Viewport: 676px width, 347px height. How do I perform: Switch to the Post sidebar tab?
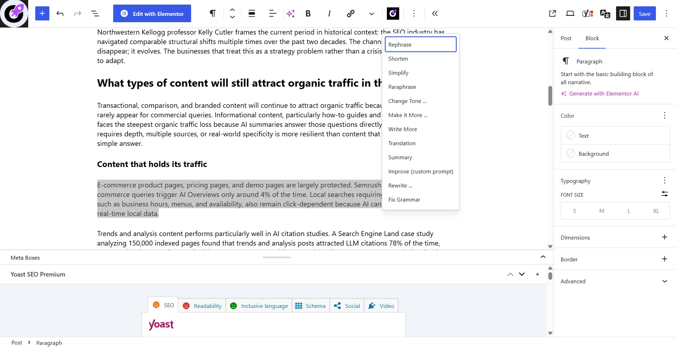click(x=566, y=38)
